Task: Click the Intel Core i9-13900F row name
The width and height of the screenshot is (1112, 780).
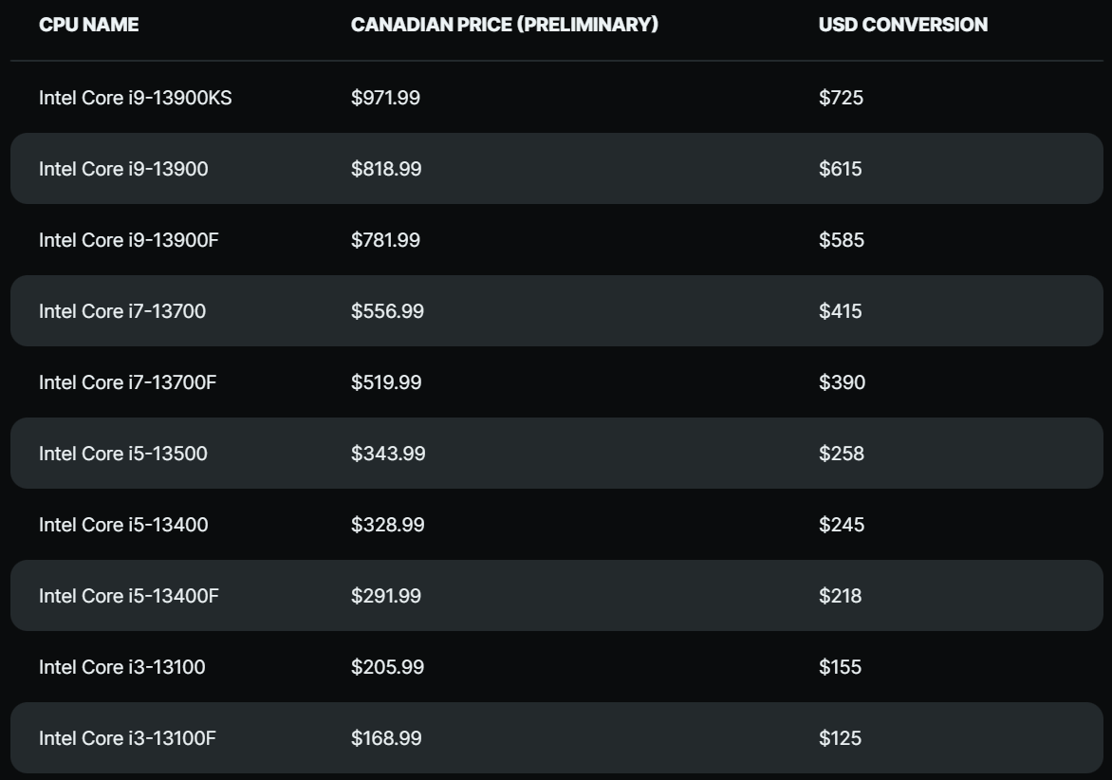Action: coord(128,240)
